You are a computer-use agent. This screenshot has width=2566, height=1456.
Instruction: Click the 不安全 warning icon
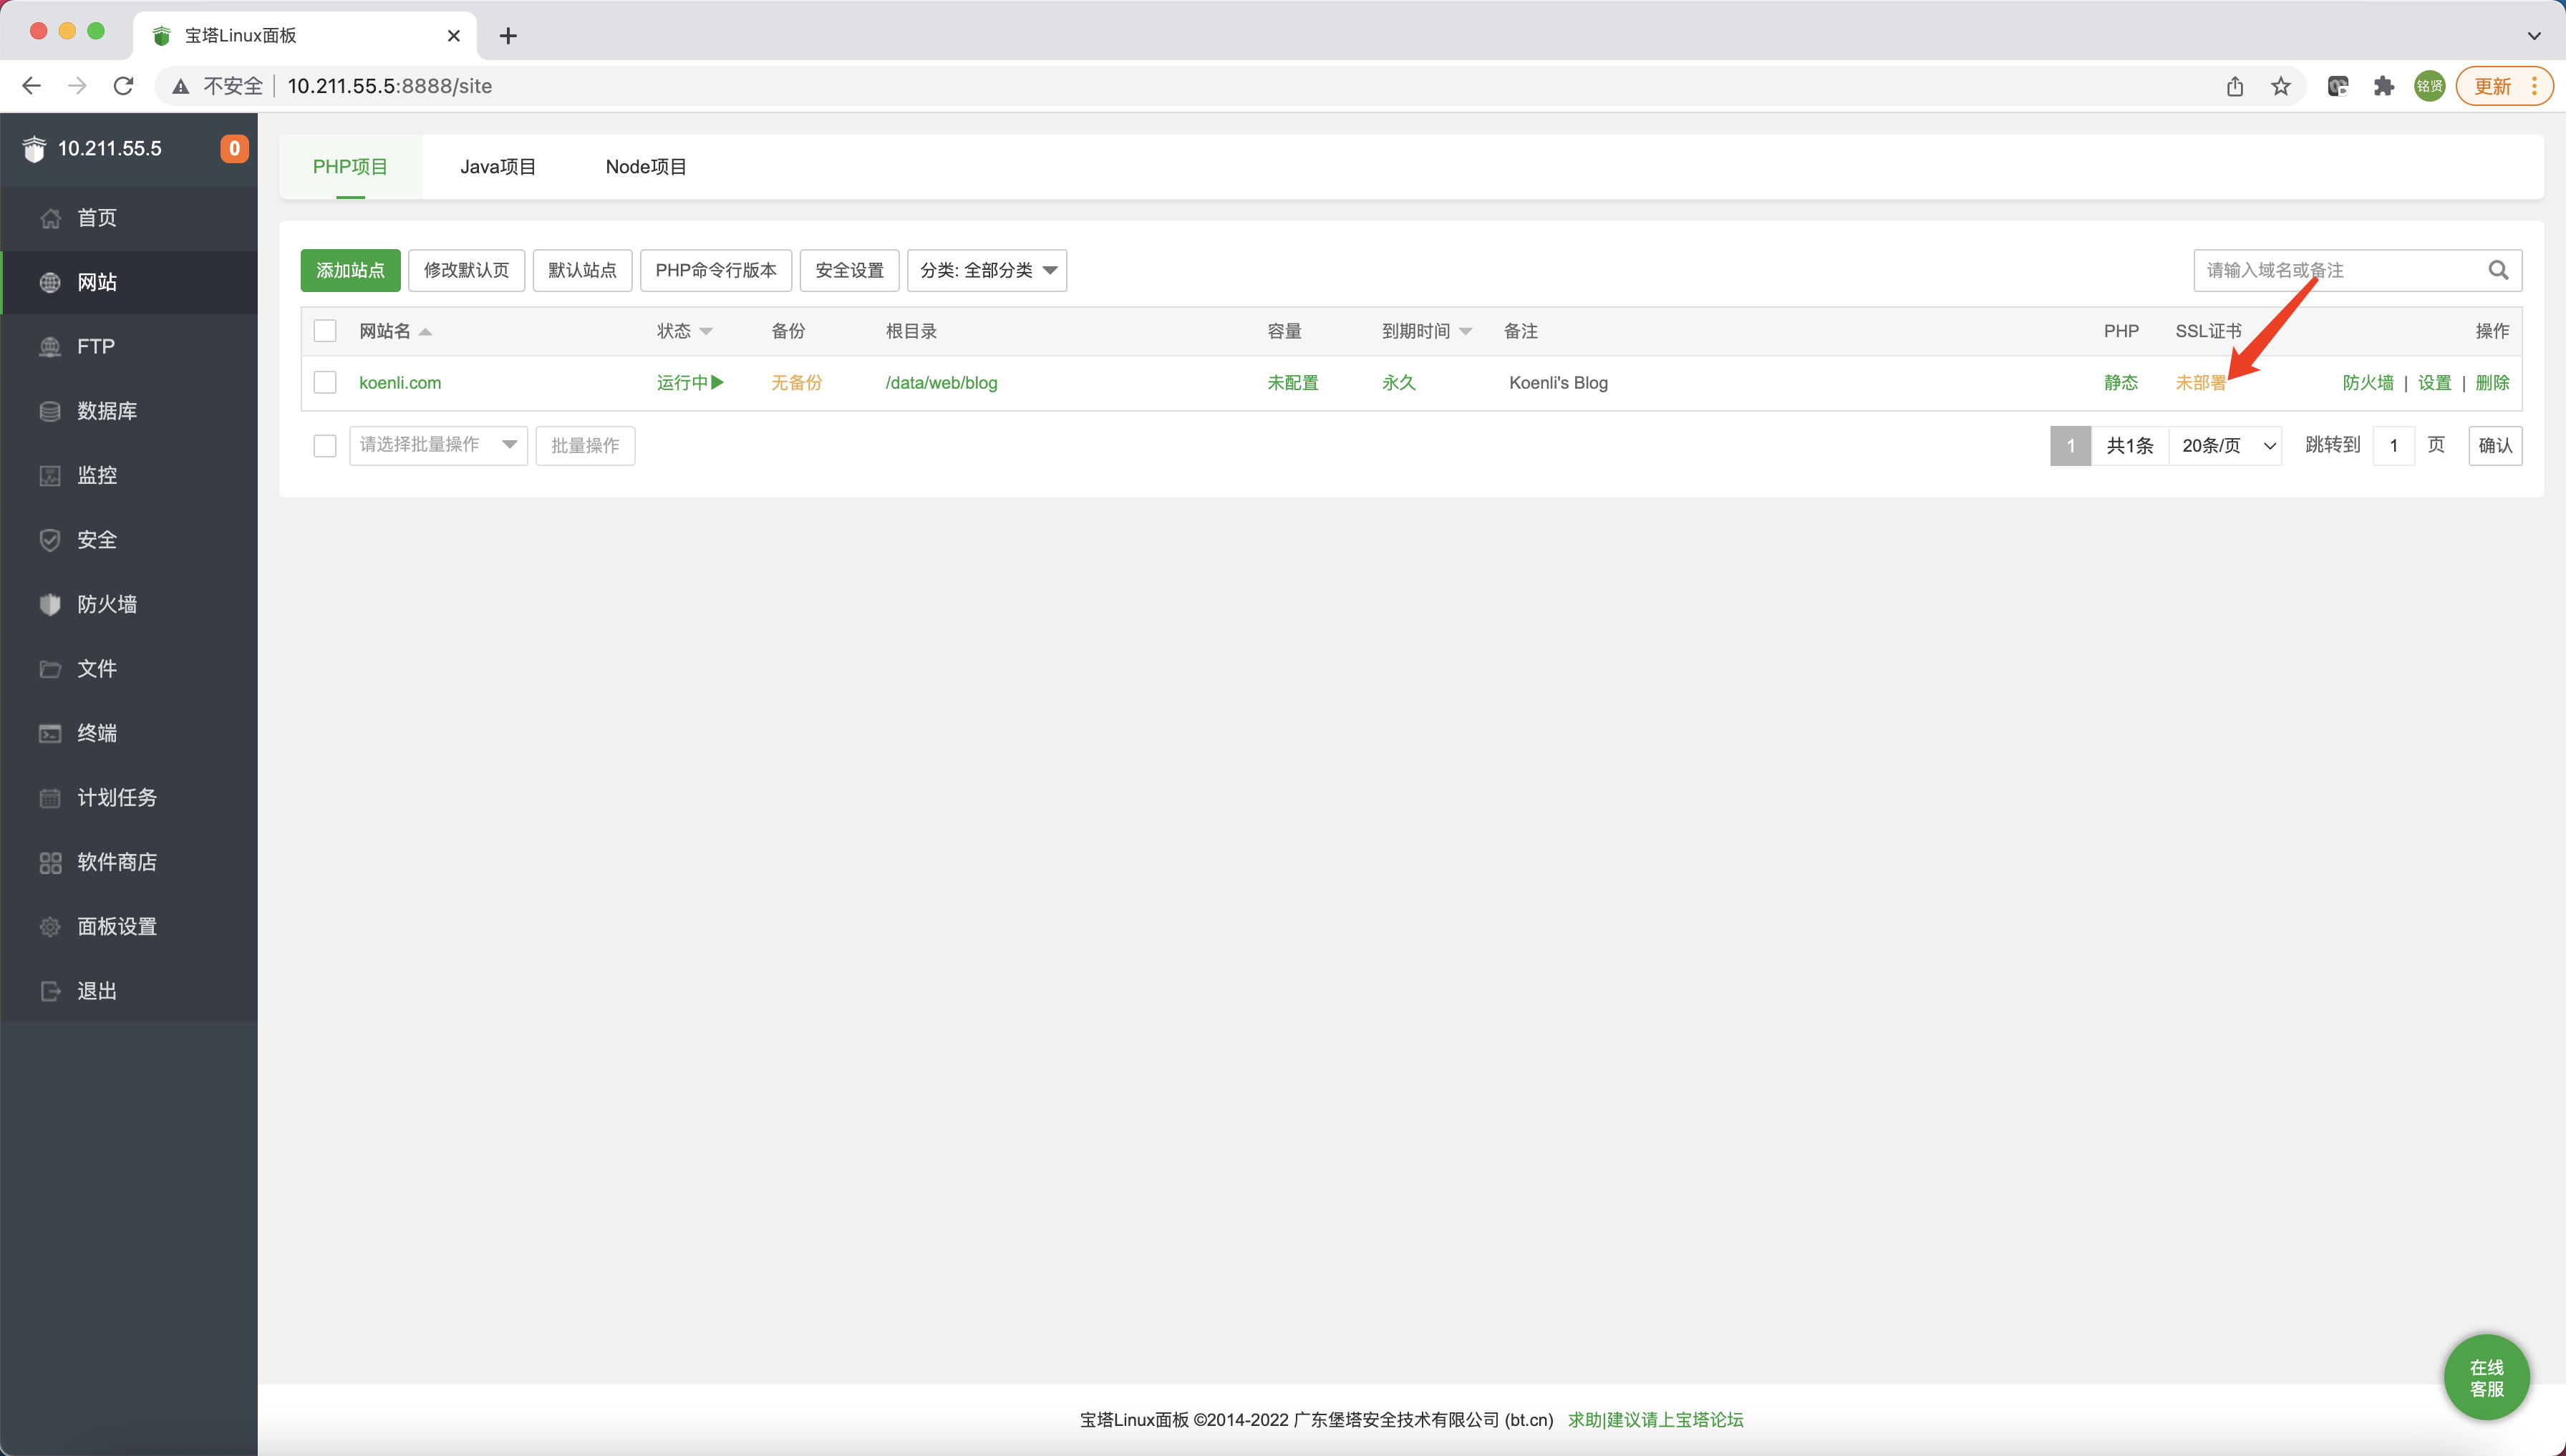click(x=181, y=86)
